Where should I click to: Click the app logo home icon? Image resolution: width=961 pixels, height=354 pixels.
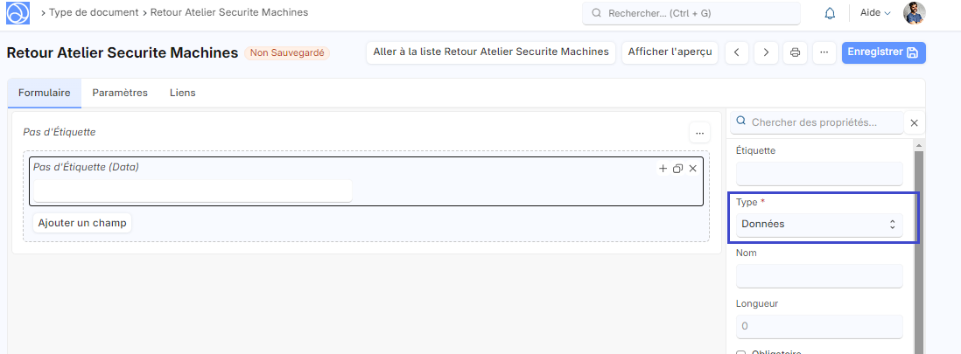point(19,13)
